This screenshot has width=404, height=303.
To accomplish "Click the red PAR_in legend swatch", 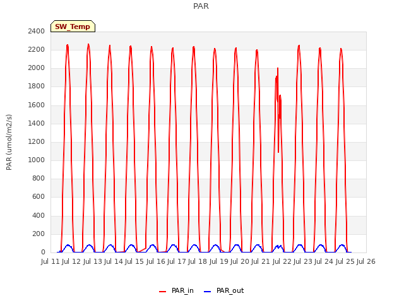I will pyautogui.click(x=163, y=292).
